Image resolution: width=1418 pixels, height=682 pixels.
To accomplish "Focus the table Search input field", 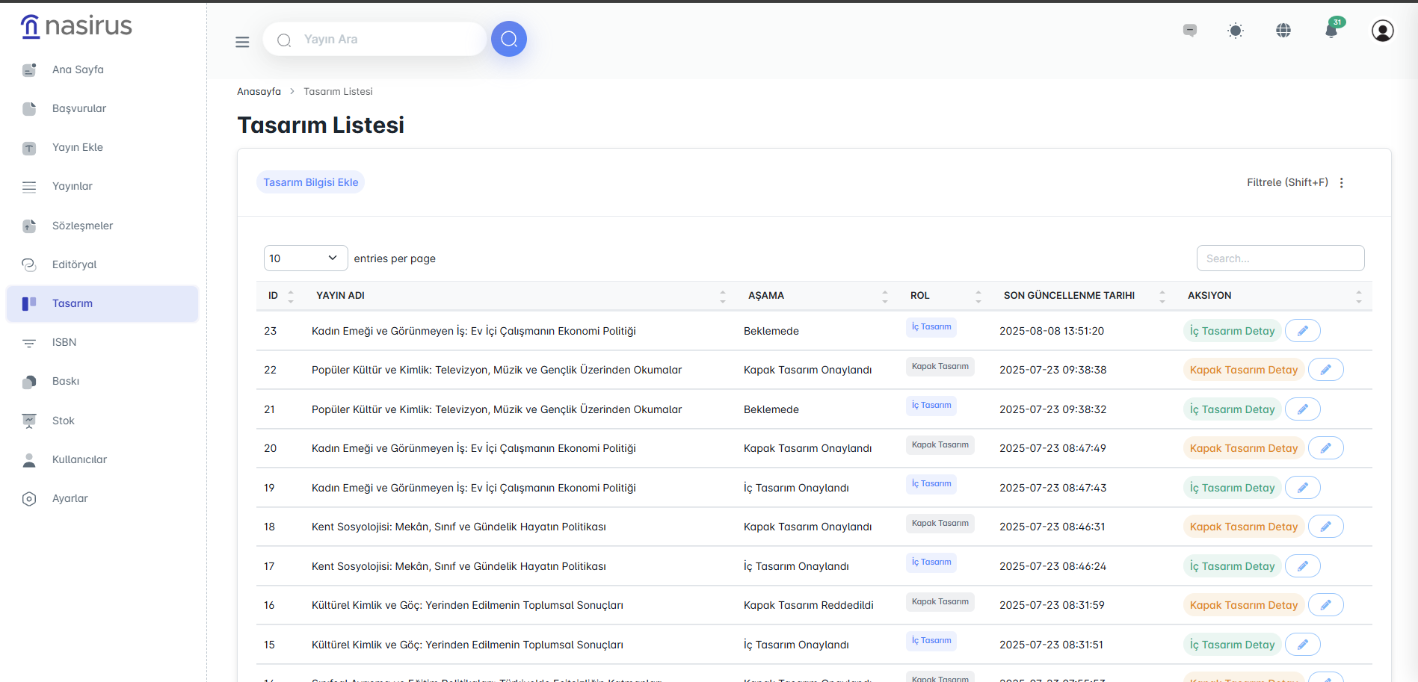I will (1280, 258).
